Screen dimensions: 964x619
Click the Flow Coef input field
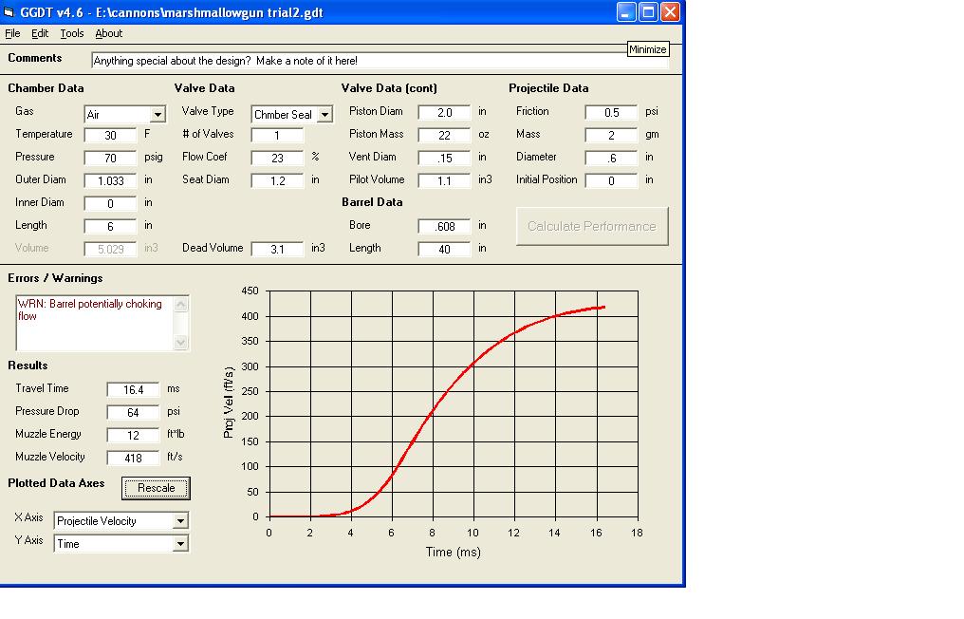click(277, 158)
